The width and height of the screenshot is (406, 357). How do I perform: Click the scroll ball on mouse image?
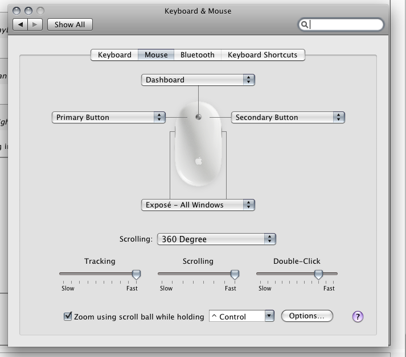[x=198, y=117]
